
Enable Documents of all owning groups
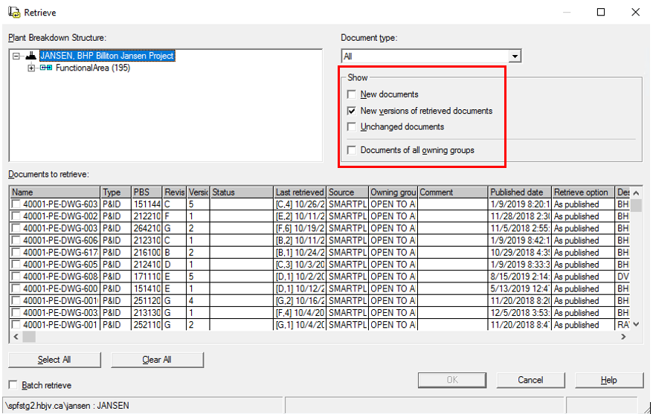[352, 150]
